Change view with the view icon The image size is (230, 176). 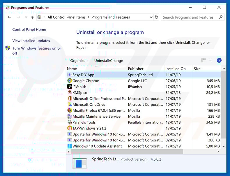(x=204, y=60)
